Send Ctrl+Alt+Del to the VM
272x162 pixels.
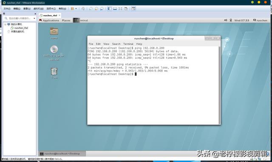83,8
